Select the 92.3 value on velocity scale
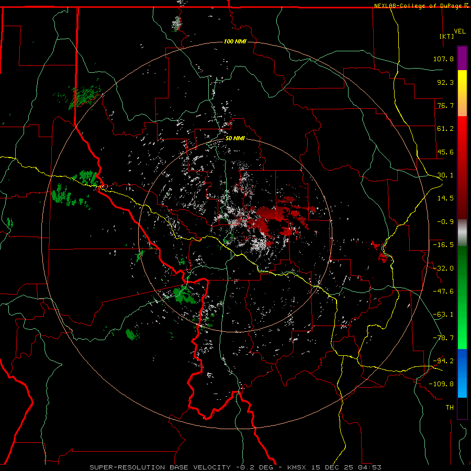471x471 pixels. pos(445,82)
